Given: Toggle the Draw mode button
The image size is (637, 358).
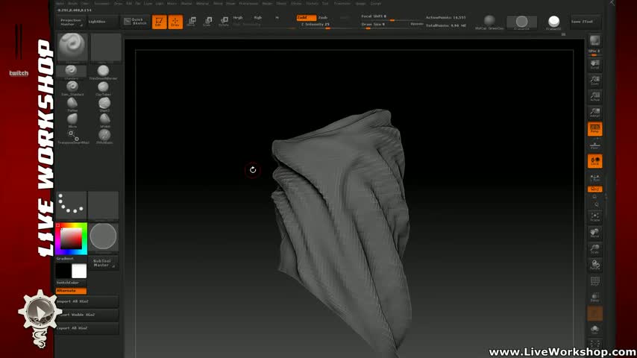Looking at the screenshot, I should click(x=175, y=22).
